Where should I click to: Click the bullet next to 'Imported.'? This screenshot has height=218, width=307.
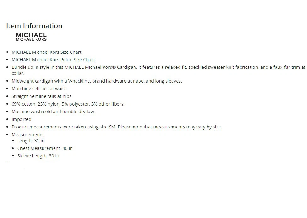tap(7, 119)
